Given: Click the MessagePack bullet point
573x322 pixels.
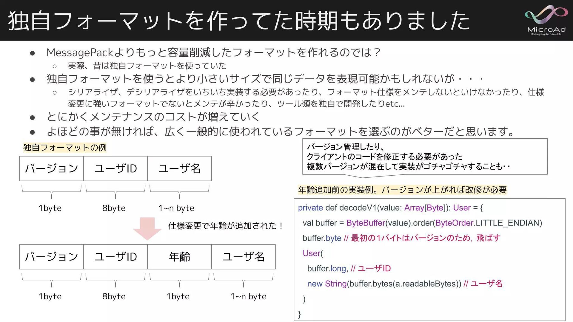Looking at the screenshot, I should pos(213,52).
